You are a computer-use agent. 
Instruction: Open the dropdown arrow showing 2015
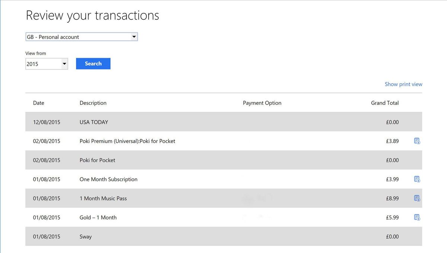click(64, 64)
